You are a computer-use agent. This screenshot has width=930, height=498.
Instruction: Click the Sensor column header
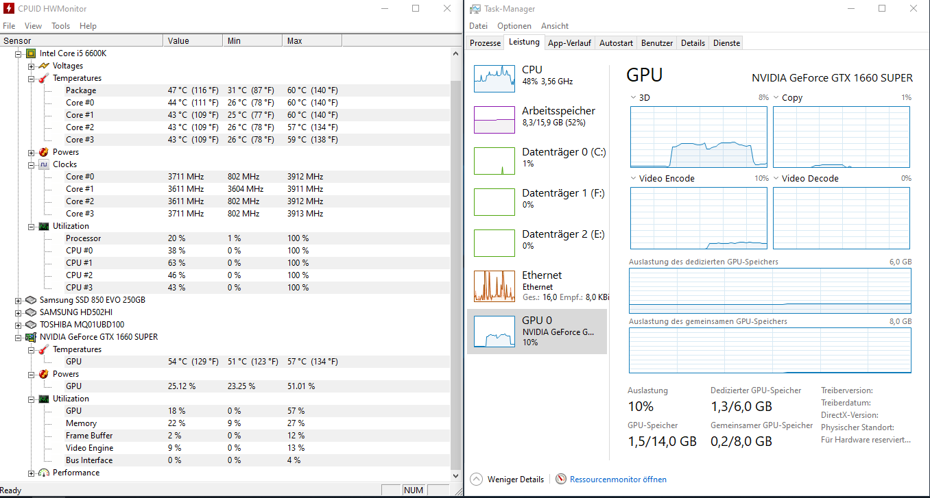pos(82,41)
